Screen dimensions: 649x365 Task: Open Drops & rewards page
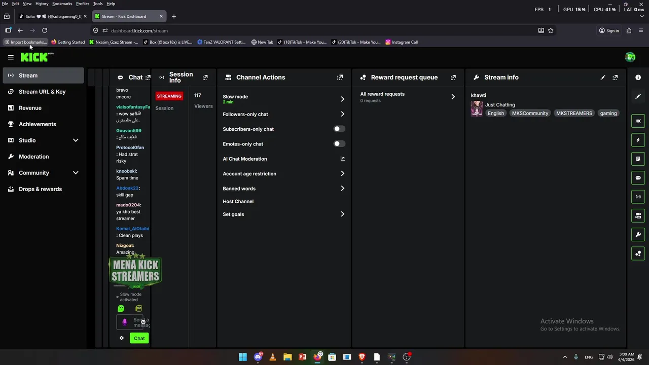click(x=43, y=189)
